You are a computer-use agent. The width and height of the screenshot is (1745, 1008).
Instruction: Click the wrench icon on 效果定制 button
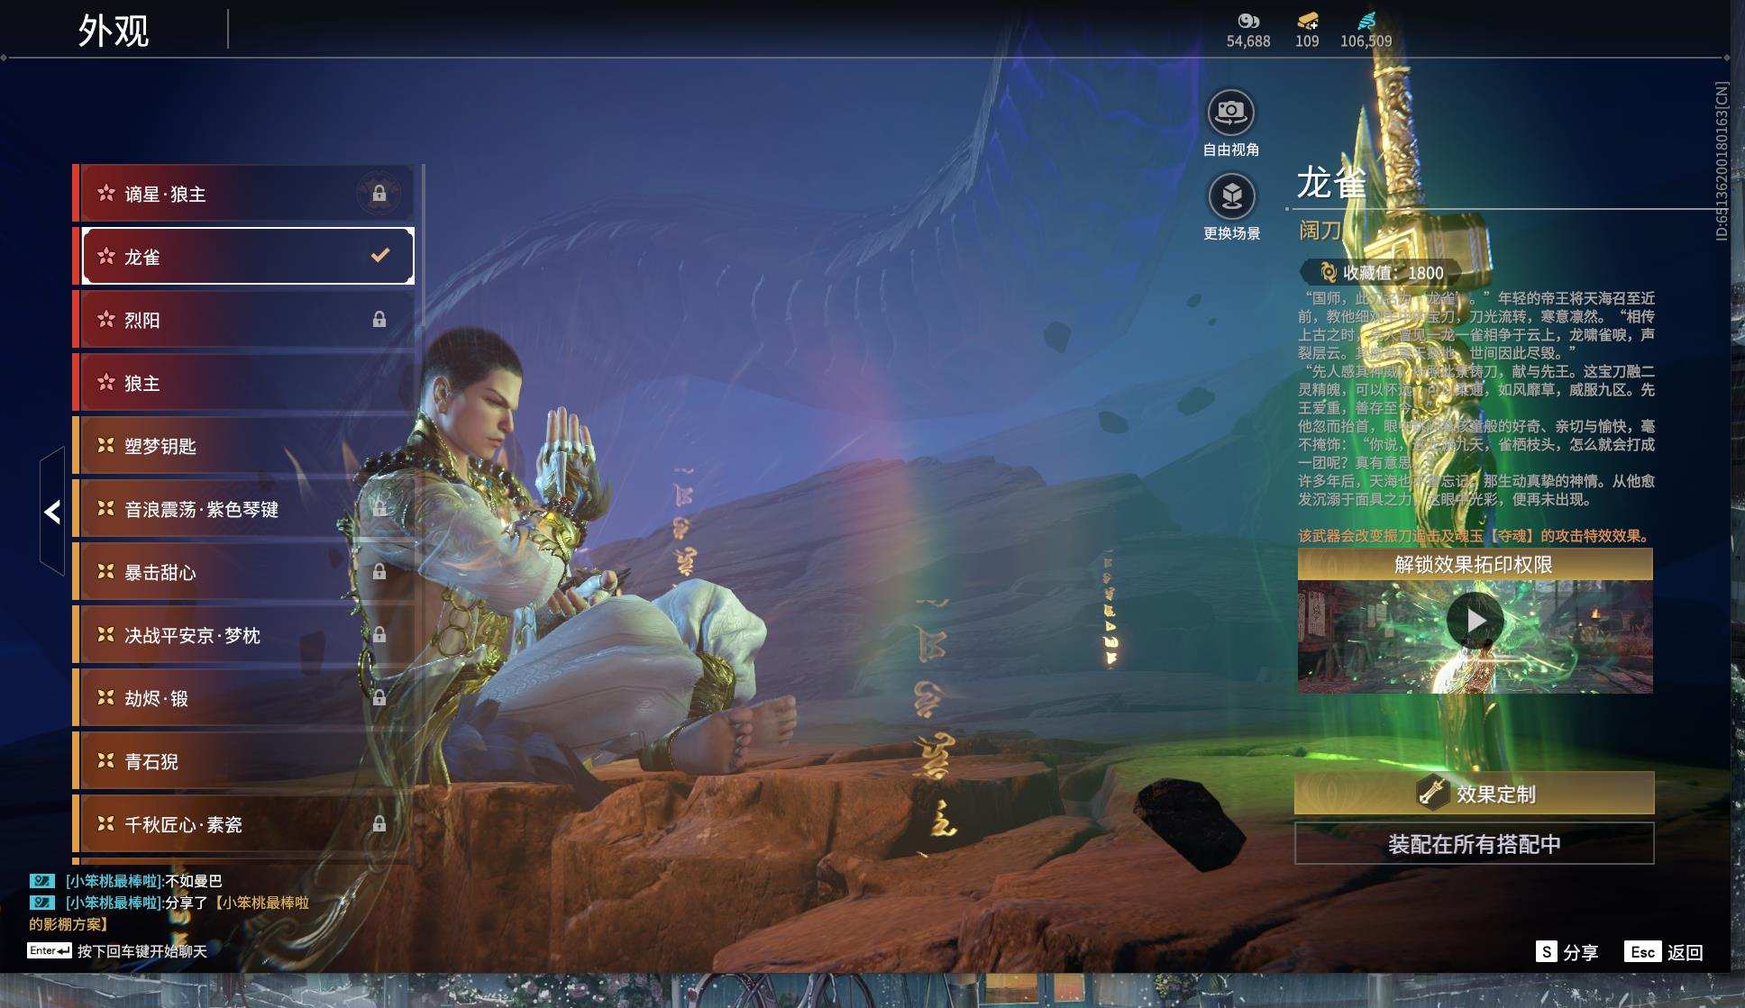[1431, 792]
